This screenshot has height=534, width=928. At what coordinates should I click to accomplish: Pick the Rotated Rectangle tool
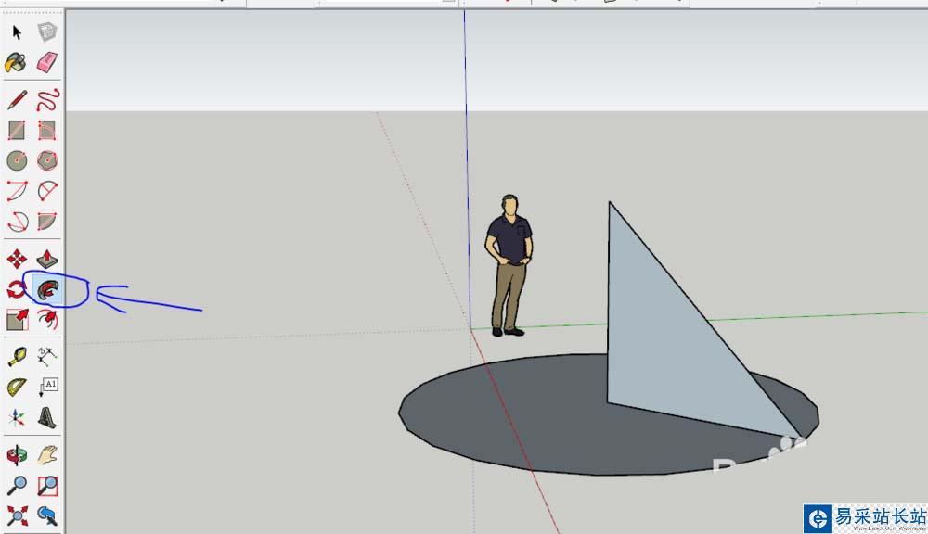click(x=46, y=130)
